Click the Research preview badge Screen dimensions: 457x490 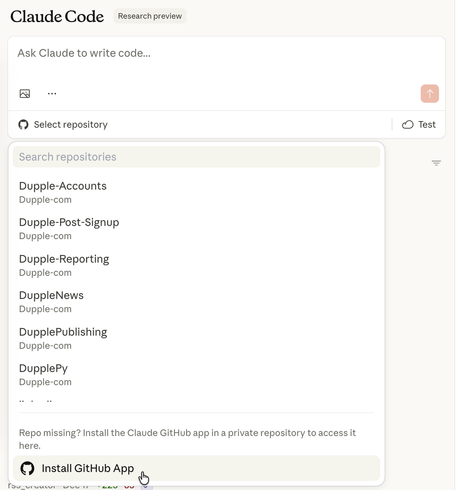point(150,16)
